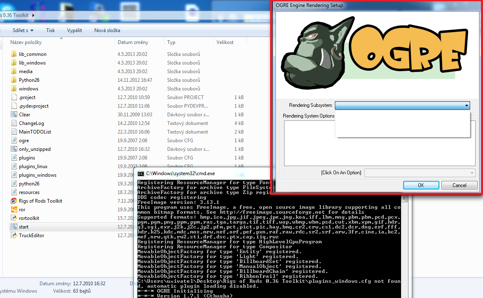This screenshot has width=483, height=298.
Task: Sort files by Datum změny column
Action: (x=131, y=42)
